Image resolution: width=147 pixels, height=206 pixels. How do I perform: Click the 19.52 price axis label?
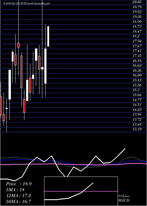(x=137, y=12)
